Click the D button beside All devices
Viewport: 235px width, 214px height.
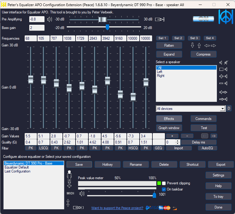pyautogui.click(x=229, y=108)
